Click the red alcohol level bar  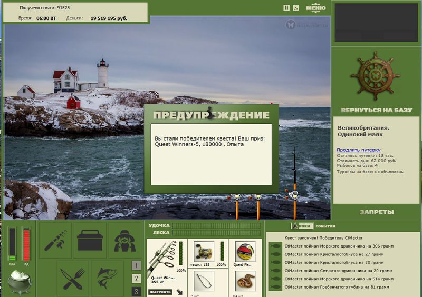26,244
